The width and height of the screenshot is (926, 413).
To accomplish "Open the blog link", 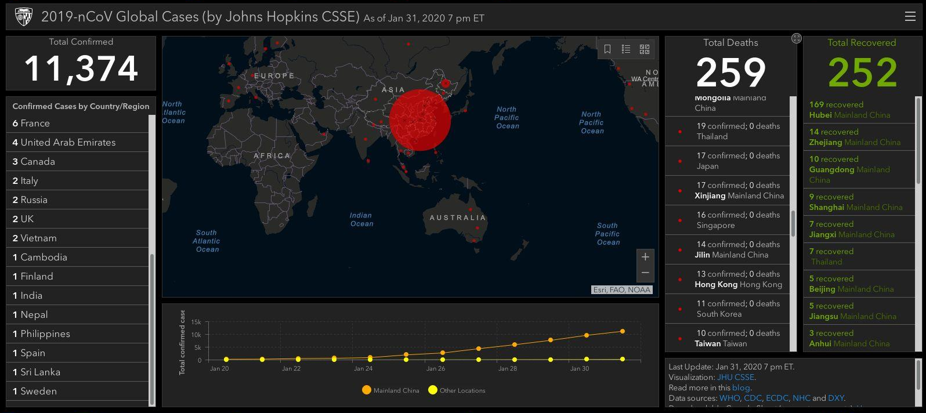I will pyautogui.click(x=741, y=387).
